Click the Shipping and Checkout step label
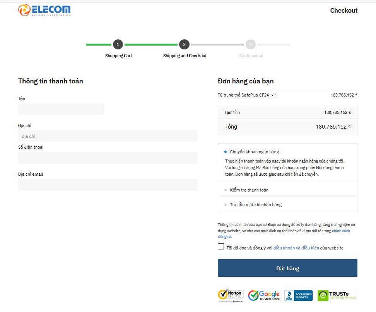Viewport: 376px width, 312px height. click(185, 56)
